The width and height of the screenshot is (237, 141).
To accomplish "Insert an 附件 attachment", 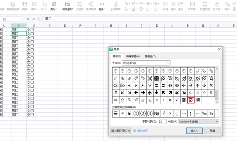I will pyautogui.click(x=227, y=6).
